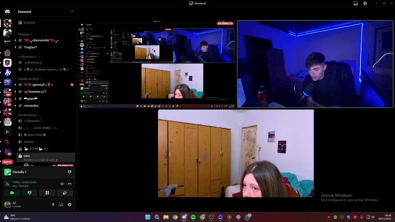Open server icon with 31 badge
Screen dimensions: 395x222
click(x=7, y=102)
